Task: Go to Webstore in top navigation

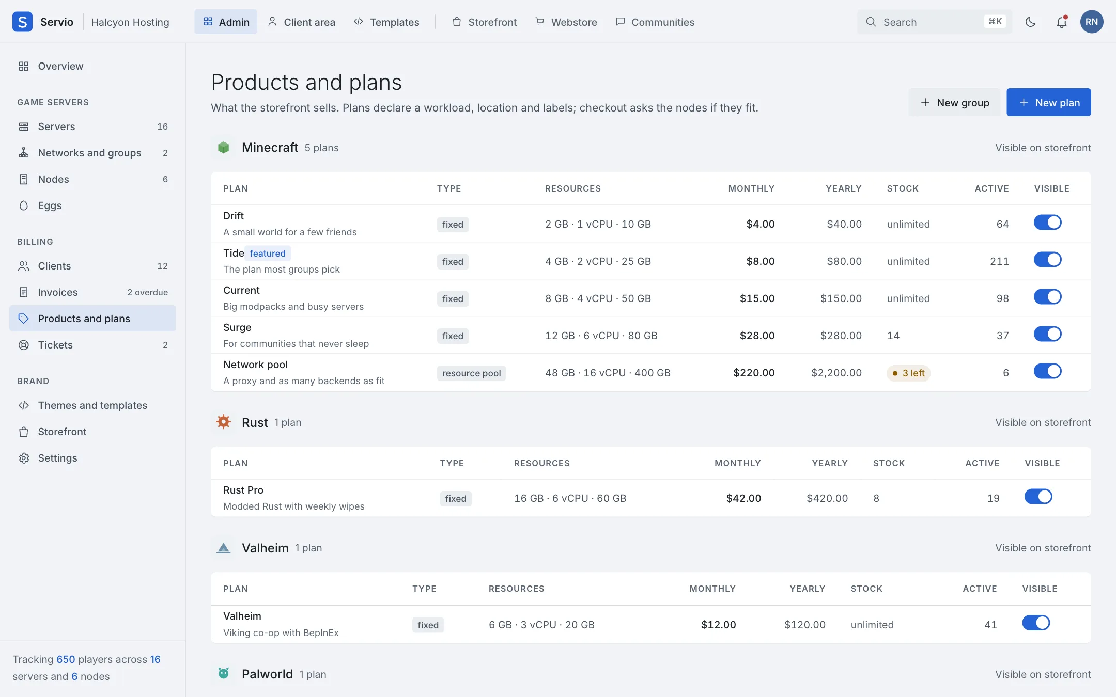Action: [566, 22]
